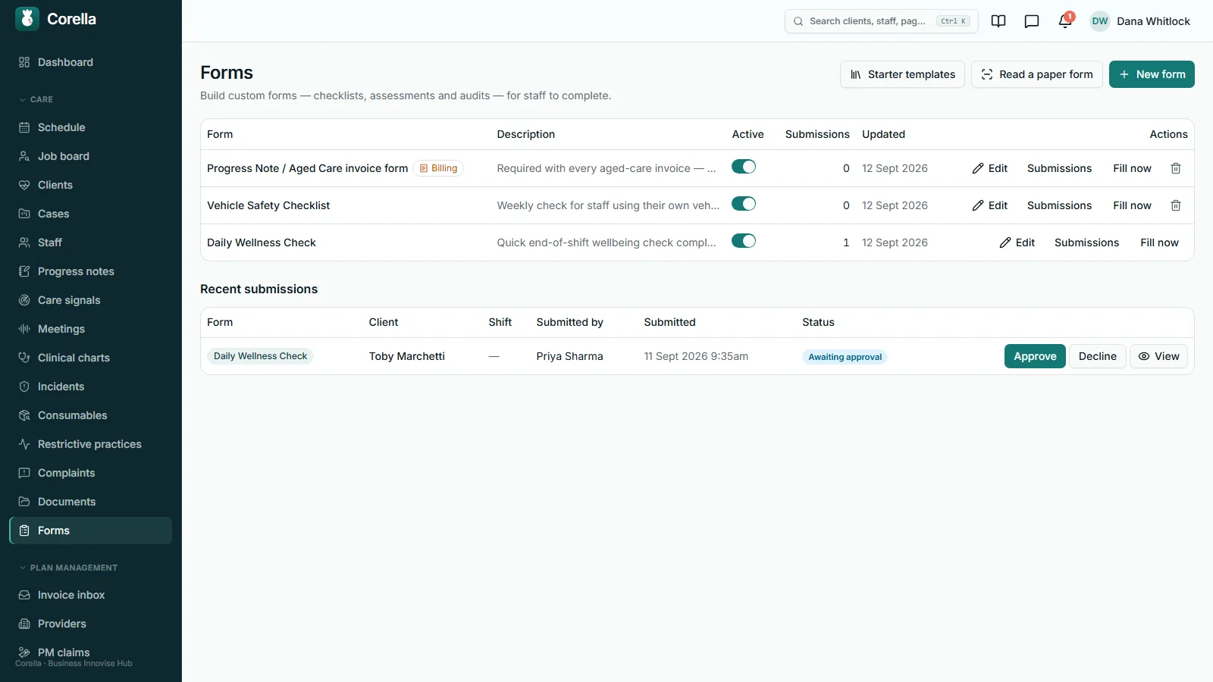View the Daily Wellness Check submission

[x=1159, y=356]
